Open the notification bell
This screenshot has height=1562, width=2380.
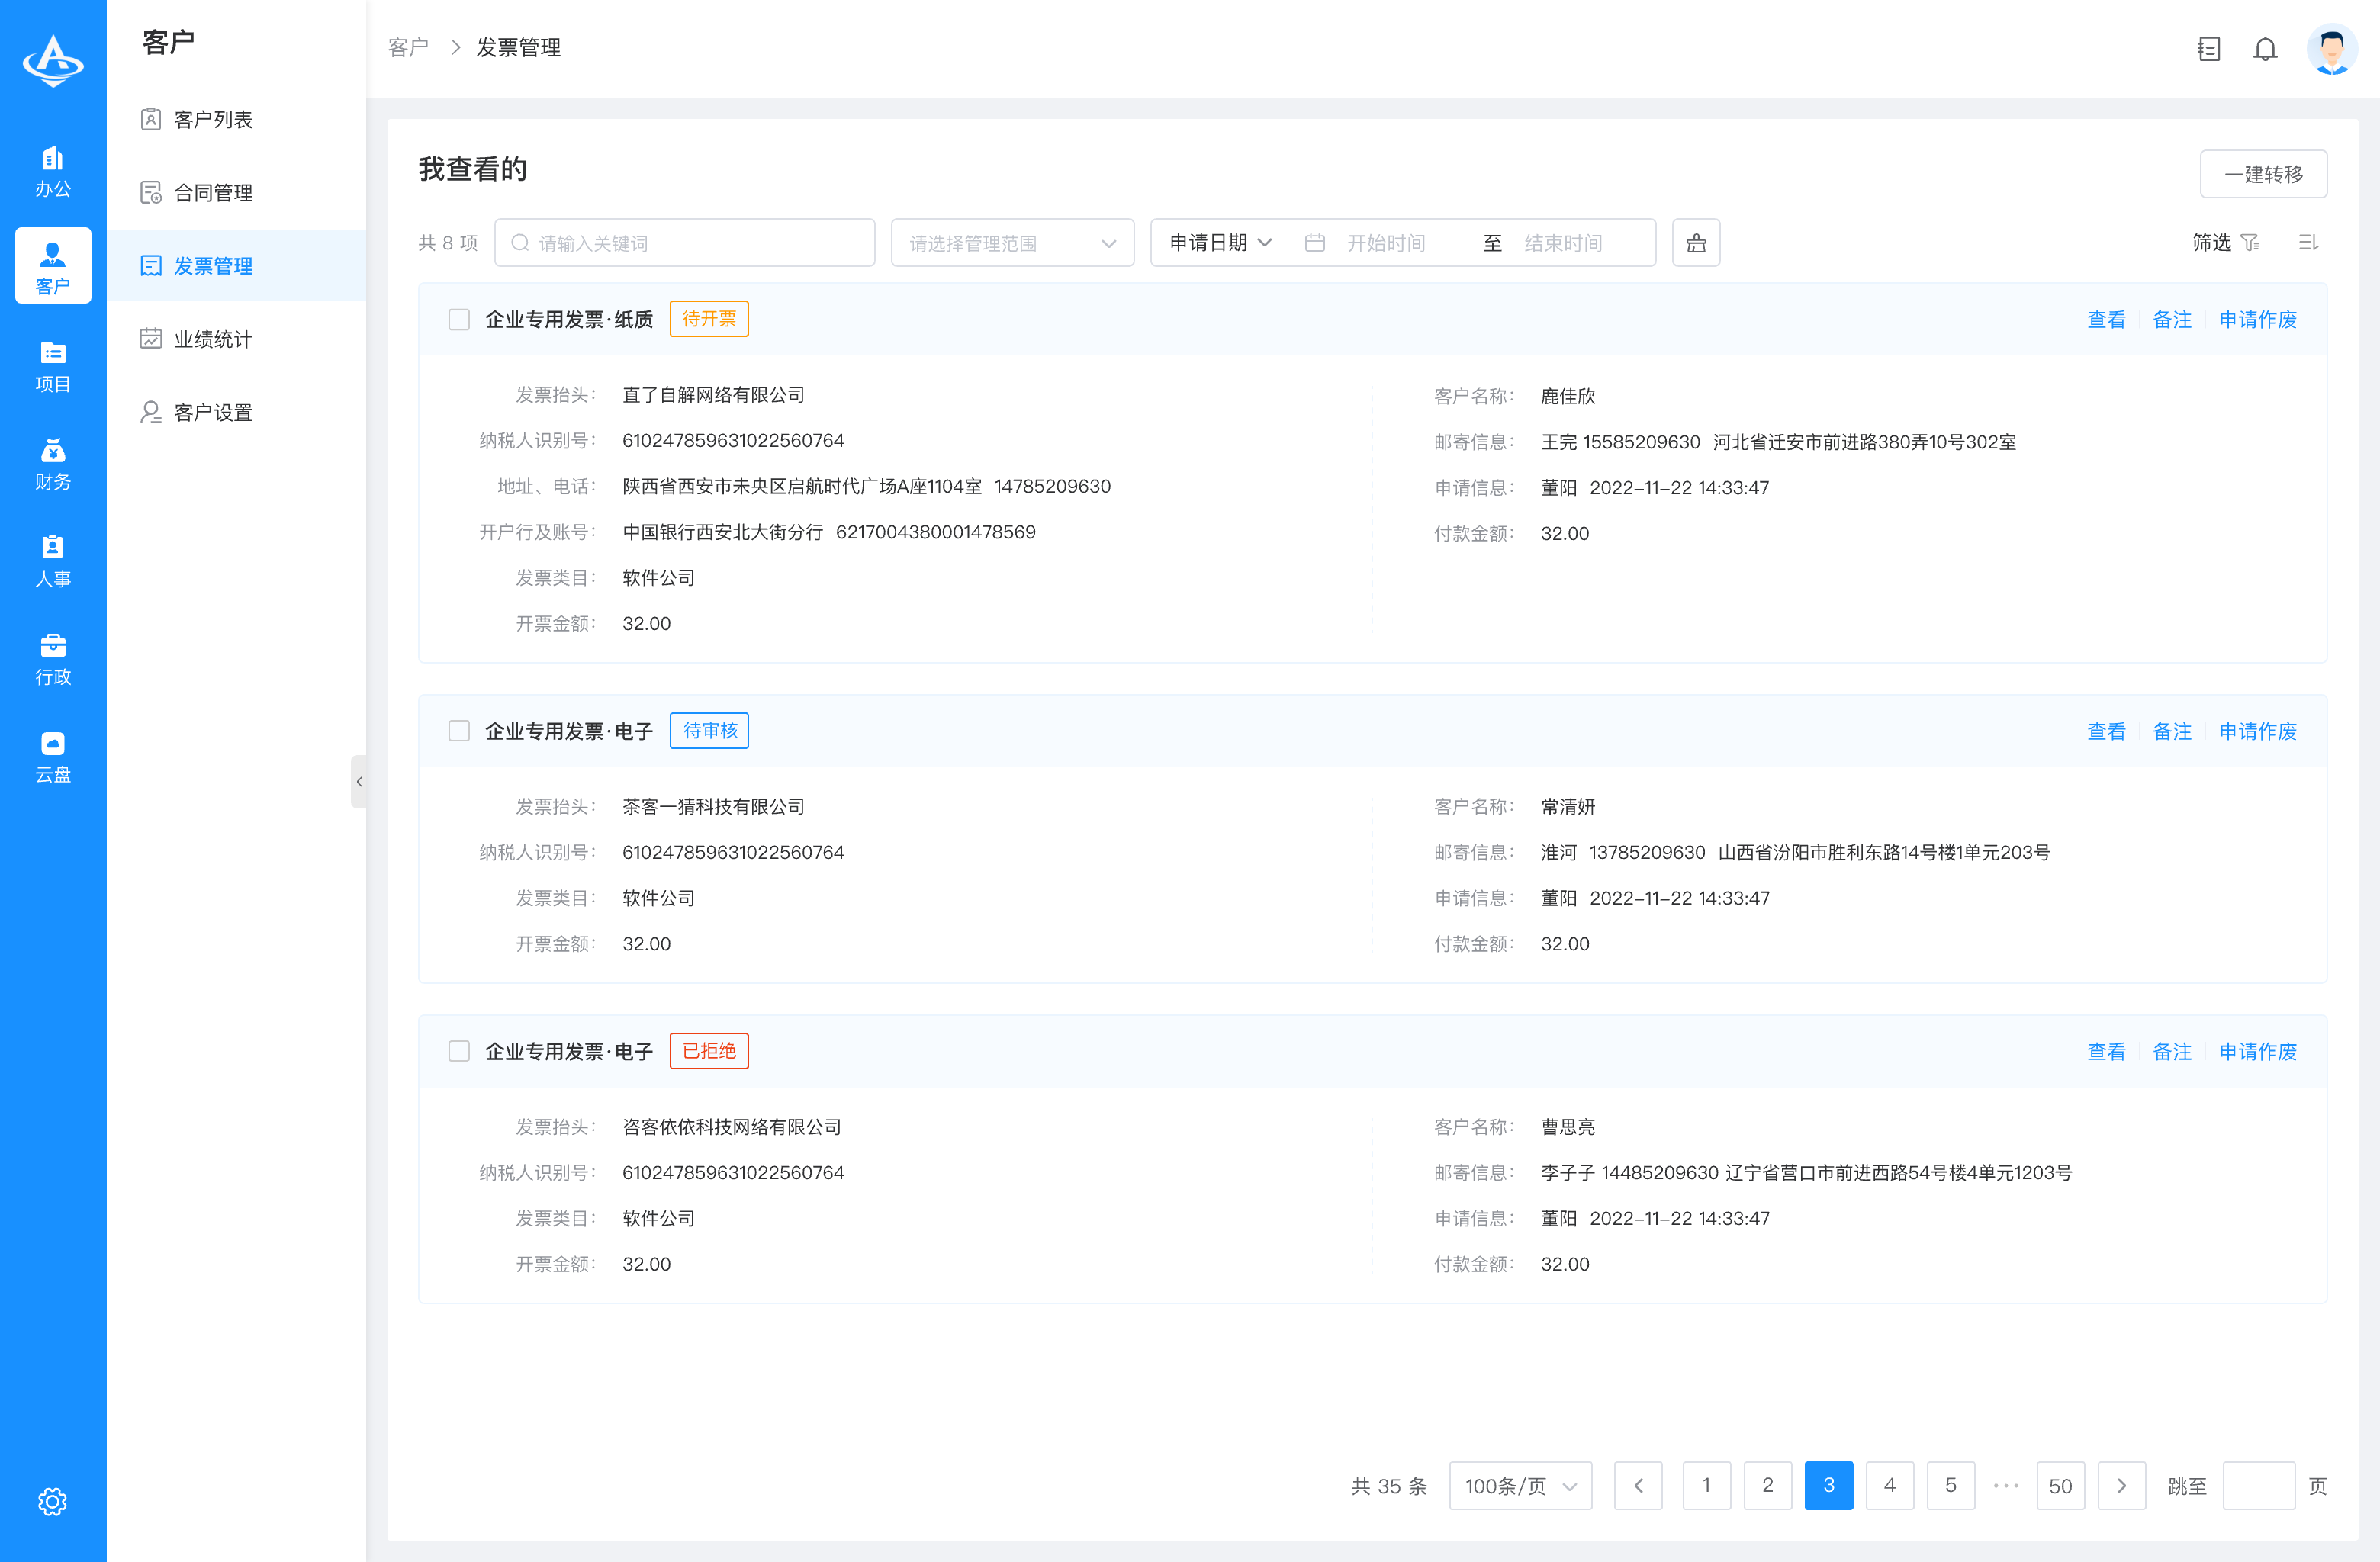(2265, 48)
